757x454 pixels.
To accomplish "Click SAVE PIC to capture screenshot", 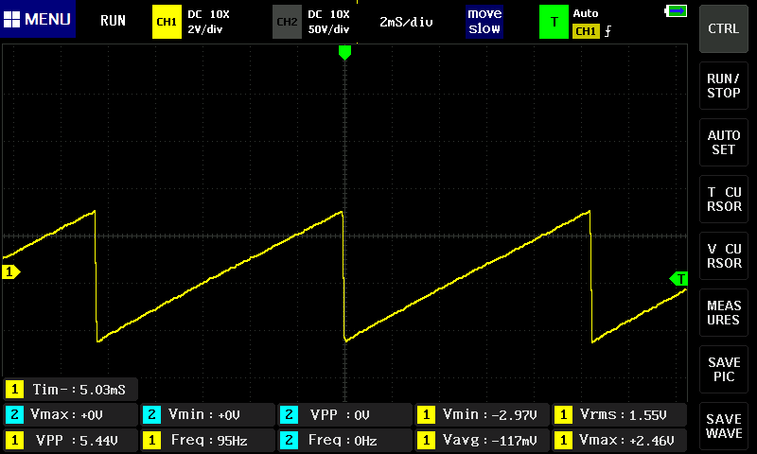I will pyautogui.click(x=723, y=370).
